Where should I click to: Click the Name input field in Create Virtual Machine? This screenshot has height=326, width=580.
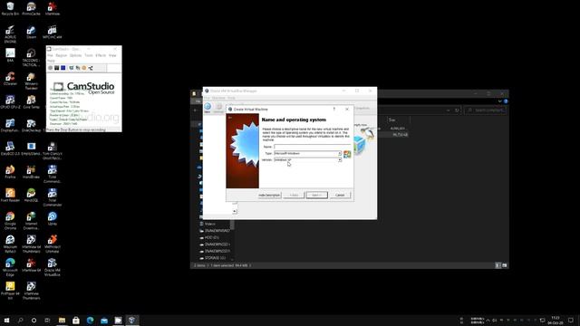[x=312, y=147]
